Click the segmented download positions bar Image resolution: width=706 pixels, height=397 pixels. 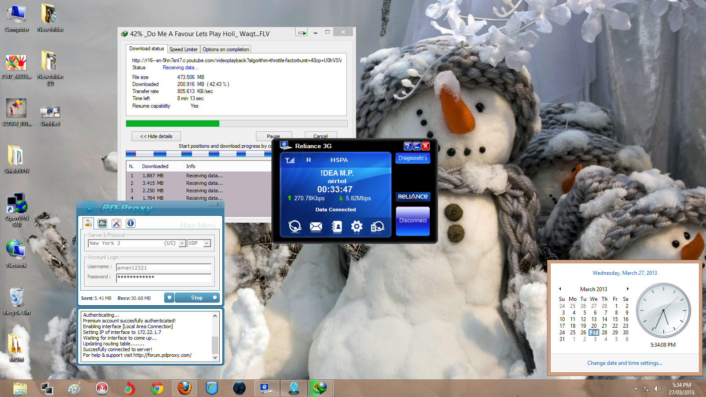pos(199,154)
